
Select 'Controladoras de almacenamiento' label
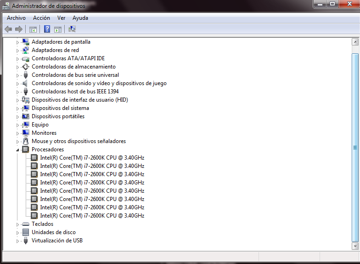[x=73, y=67]
